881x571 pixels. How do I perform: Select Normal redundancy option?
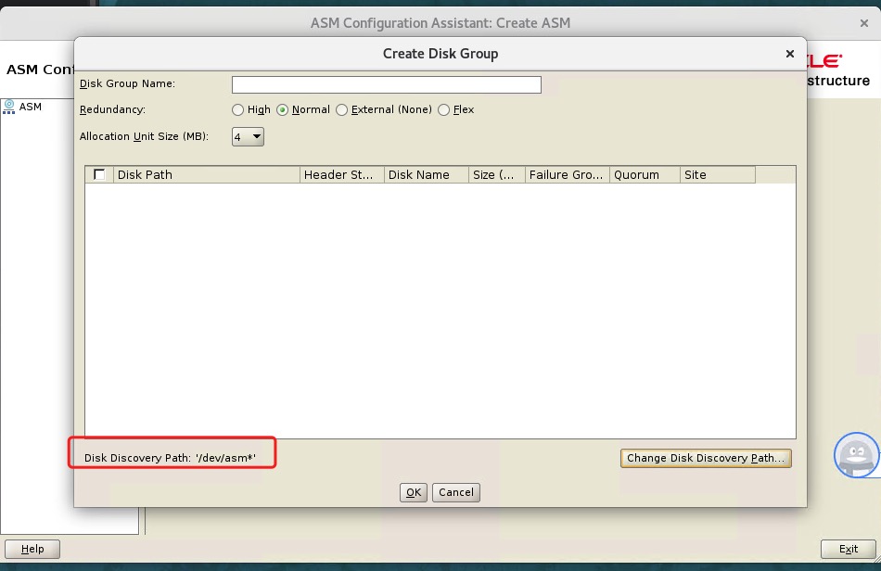point(282,110)
